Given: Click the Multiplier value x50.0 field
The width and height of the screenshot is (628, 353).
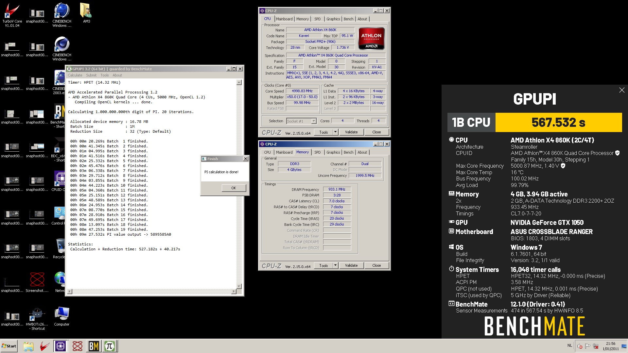Looking at the screenshot, I should click(302, 97).
